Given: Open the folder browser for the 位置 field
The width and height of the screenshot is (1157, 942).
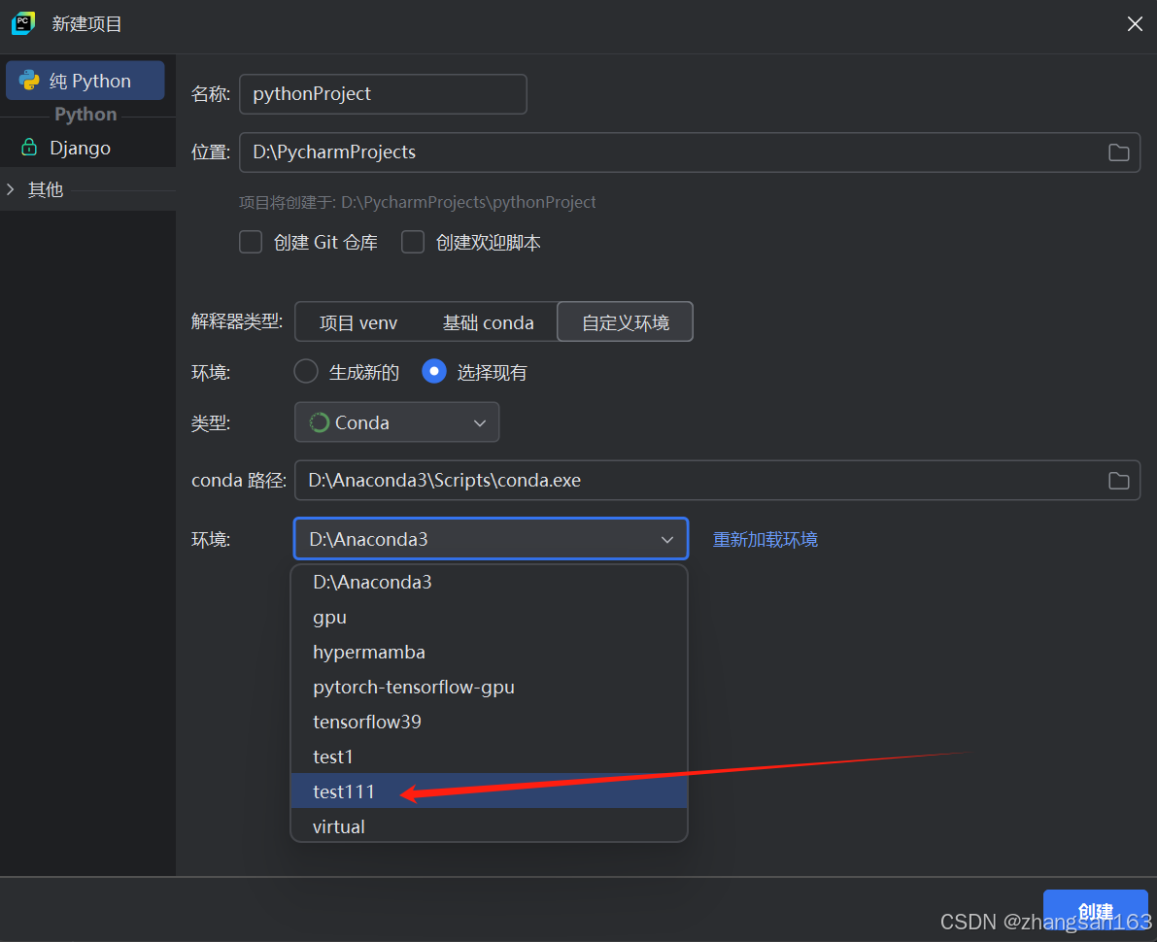Looking at the screenshot, I should click(x=1118, y=152).
